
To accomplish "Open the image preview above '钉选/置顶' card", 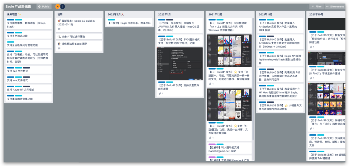I will [x=229, y=105].
